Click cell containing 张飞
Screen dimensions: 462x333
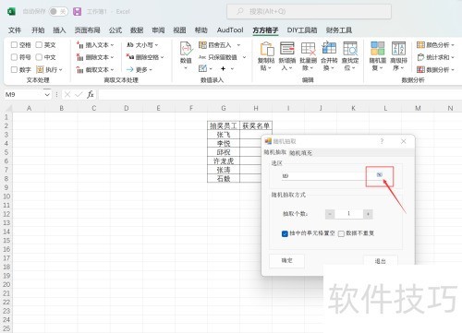[x=224, y=135]
